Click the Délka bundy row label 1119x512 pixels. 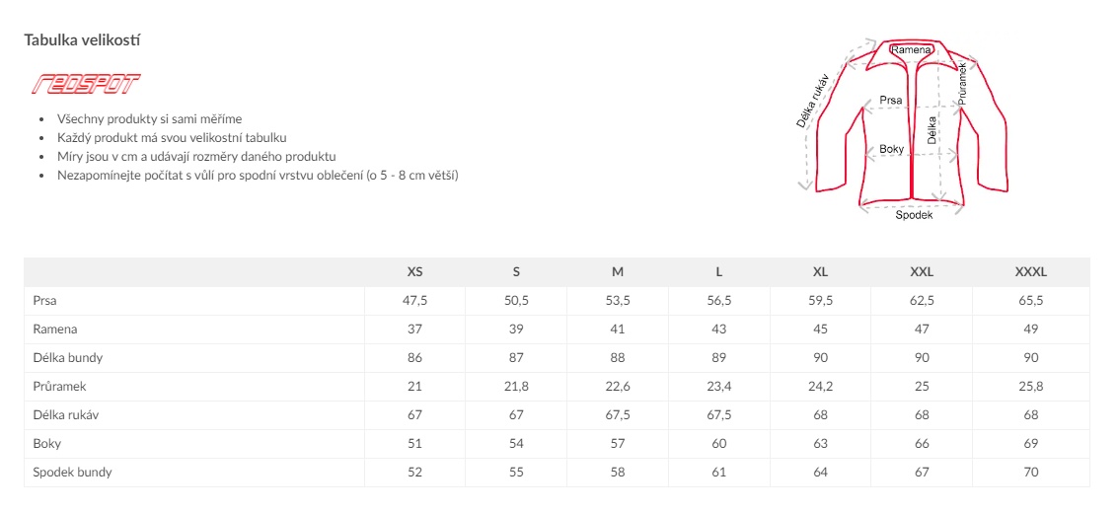pos(68,358)
